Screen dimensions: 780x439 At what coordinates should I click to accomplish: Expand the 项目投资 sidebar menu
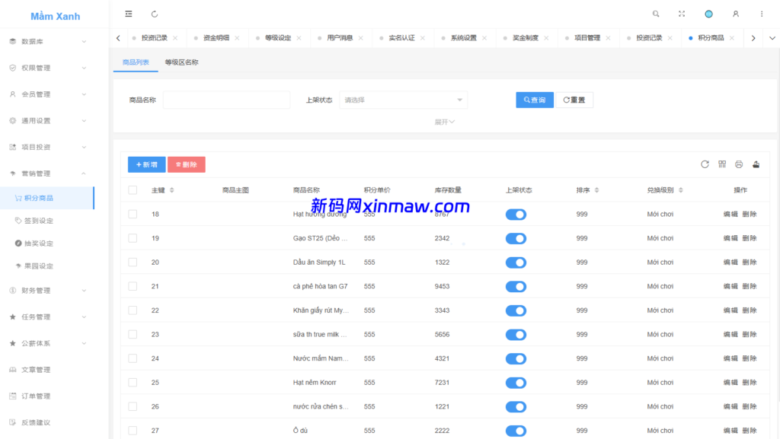(x=47, y=147)
